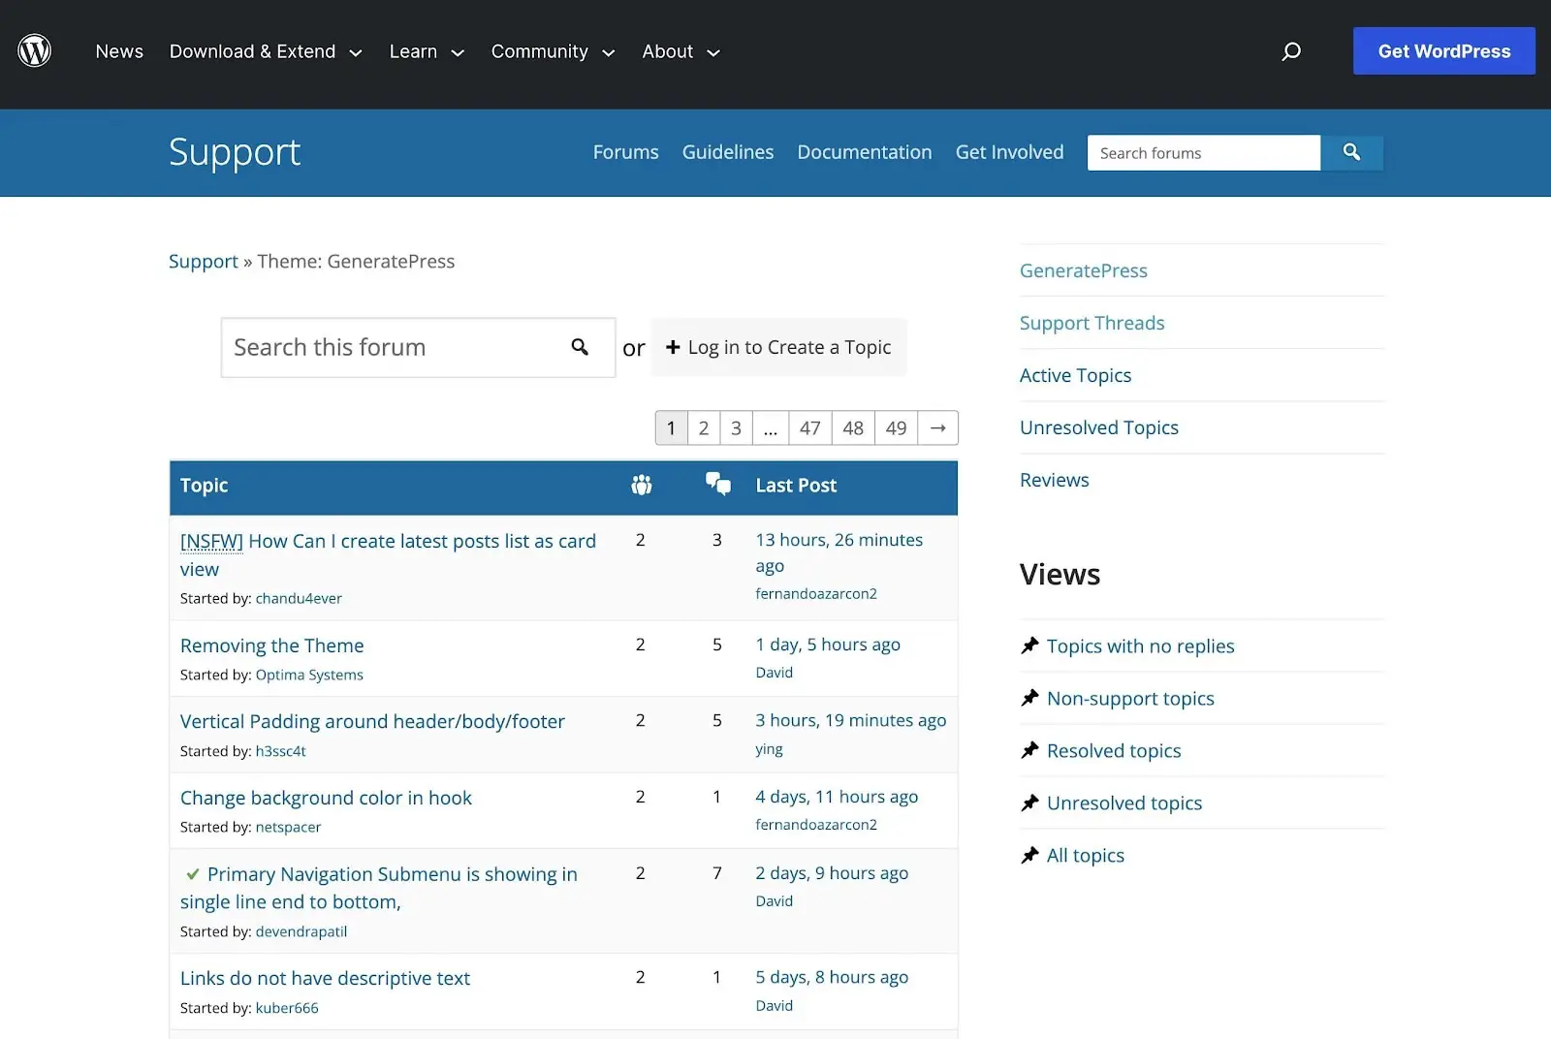This screenshot has height=1039, width=1551.
Task: Open Get Involved in the Support bar
Action: (1009, 152)
